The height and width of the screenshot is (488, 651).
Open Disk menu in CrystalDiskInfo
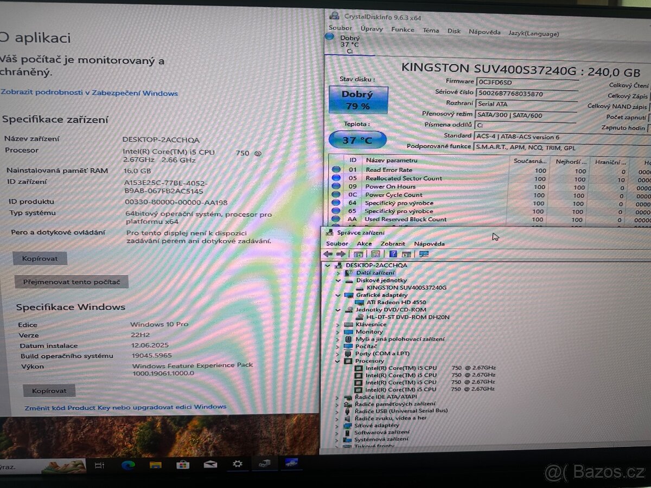click(454, 31)
